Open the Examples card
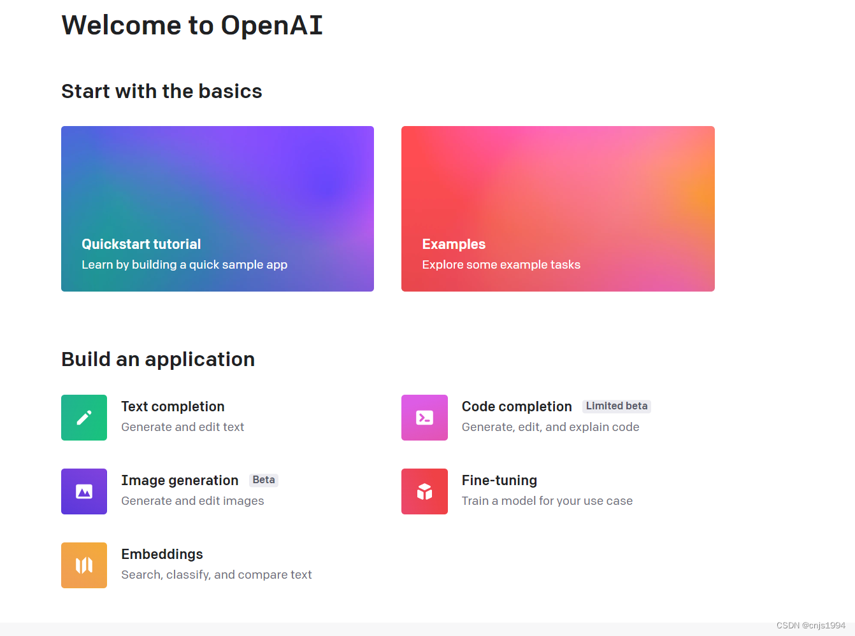This screenshot has height=636, width=855. [x=558, y=209]
